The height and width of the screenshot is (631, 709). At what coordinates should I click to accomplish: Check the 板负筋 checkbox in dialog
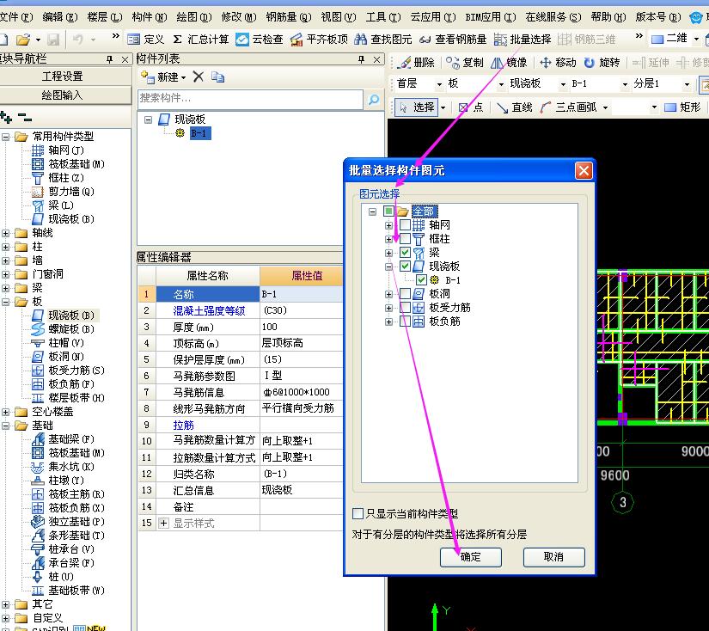[x=405, y=322]
